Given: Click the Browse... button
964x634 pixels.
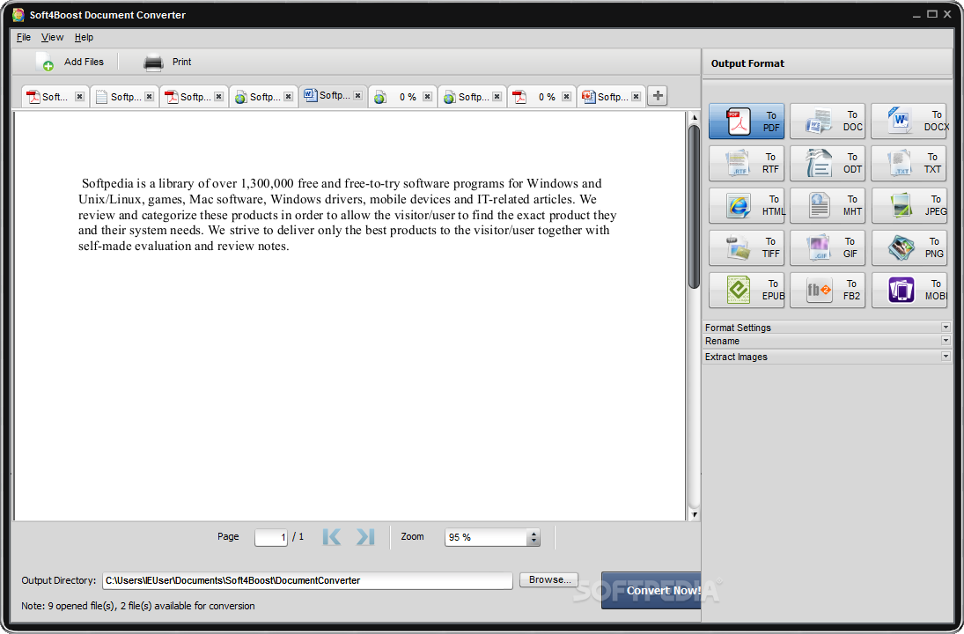Looking at the screenshot, I should pos(548,580).
